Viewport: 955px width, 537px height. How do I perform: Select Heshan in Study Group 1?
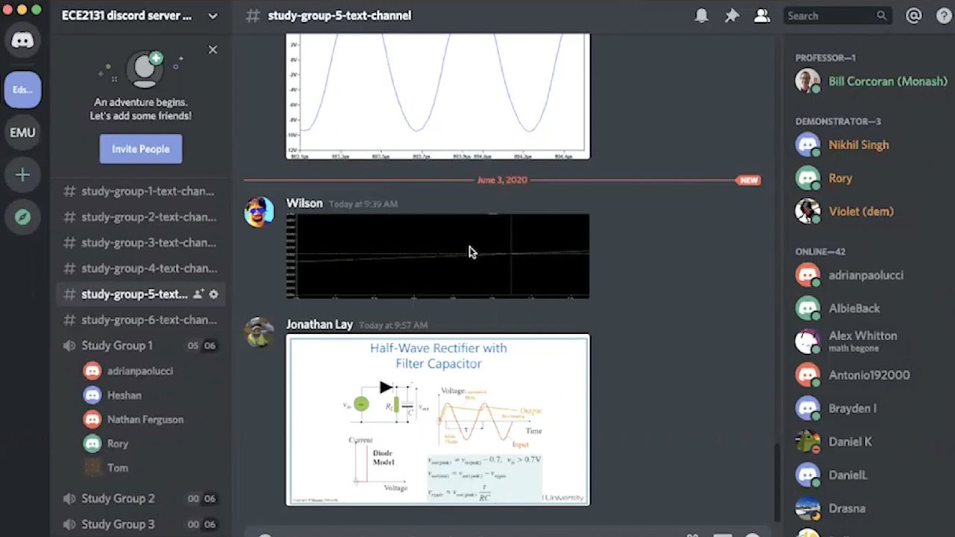124,395
